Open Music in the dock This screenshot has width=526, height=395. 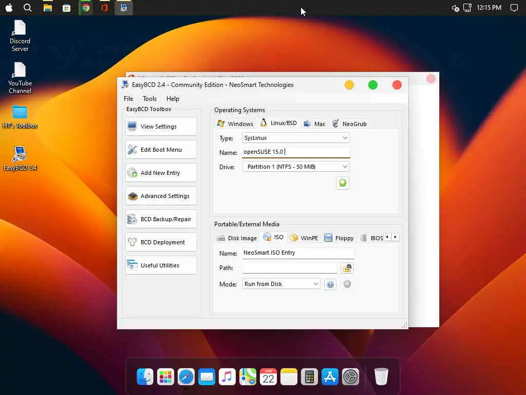tap(227, 376)
